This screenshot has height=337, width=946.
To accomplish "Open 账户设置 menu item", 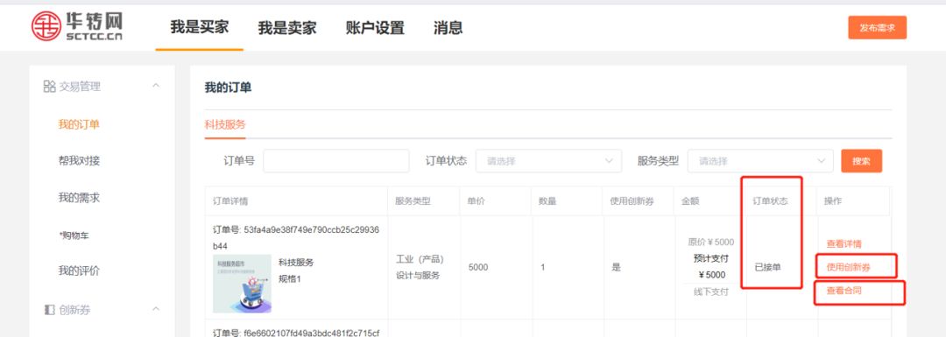I will 375,28.
